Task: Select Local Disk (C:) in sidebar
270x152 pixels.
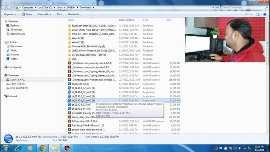Action: click(18, 79)
